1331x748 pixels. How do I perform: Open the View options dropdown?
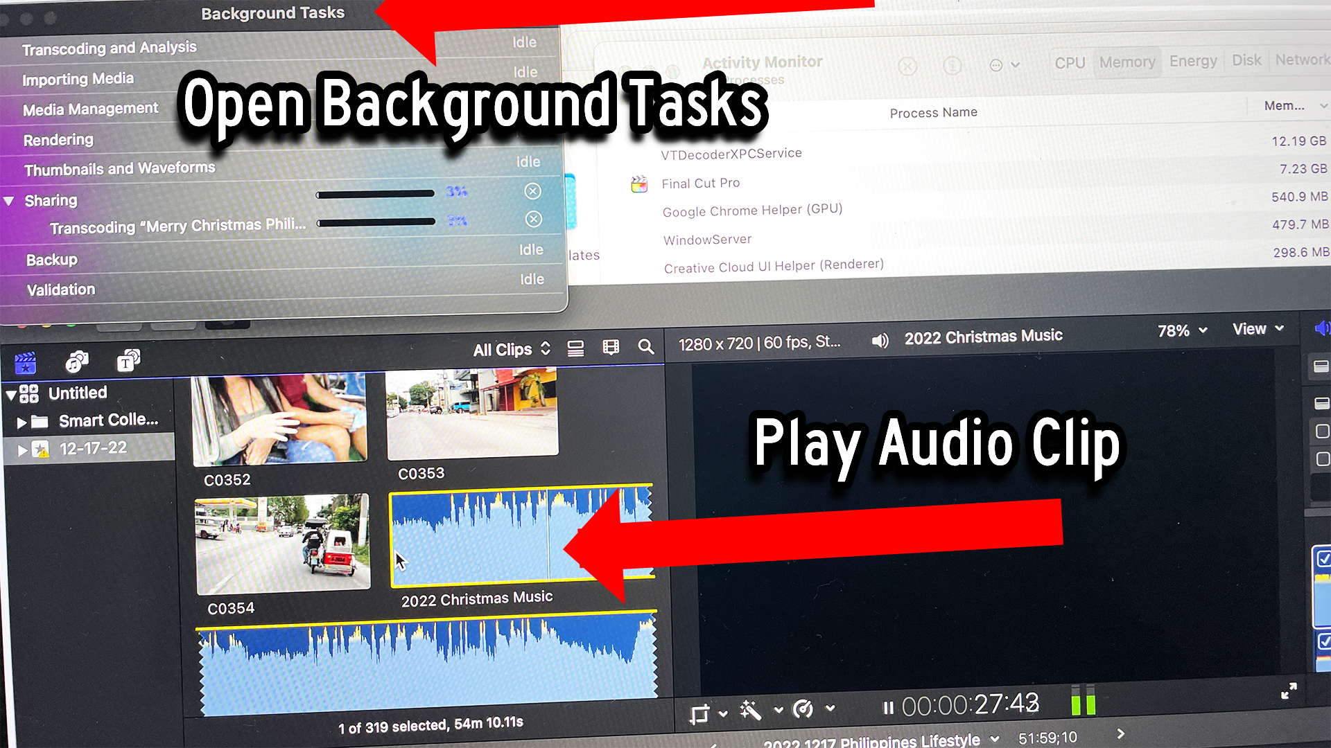[1258, 329]
